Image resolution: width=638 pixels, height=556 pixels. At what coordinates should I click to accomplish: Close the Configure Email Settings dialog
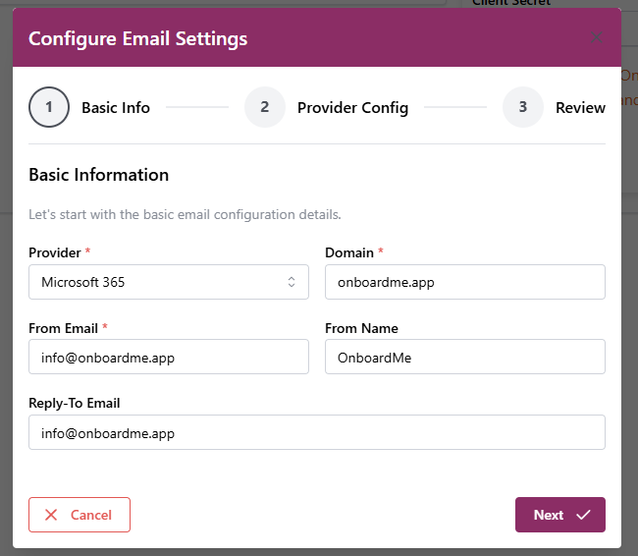point(596,39)
